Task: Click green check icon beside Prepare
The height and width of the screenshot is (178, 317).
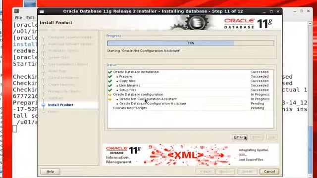Action: click(110, 77)
